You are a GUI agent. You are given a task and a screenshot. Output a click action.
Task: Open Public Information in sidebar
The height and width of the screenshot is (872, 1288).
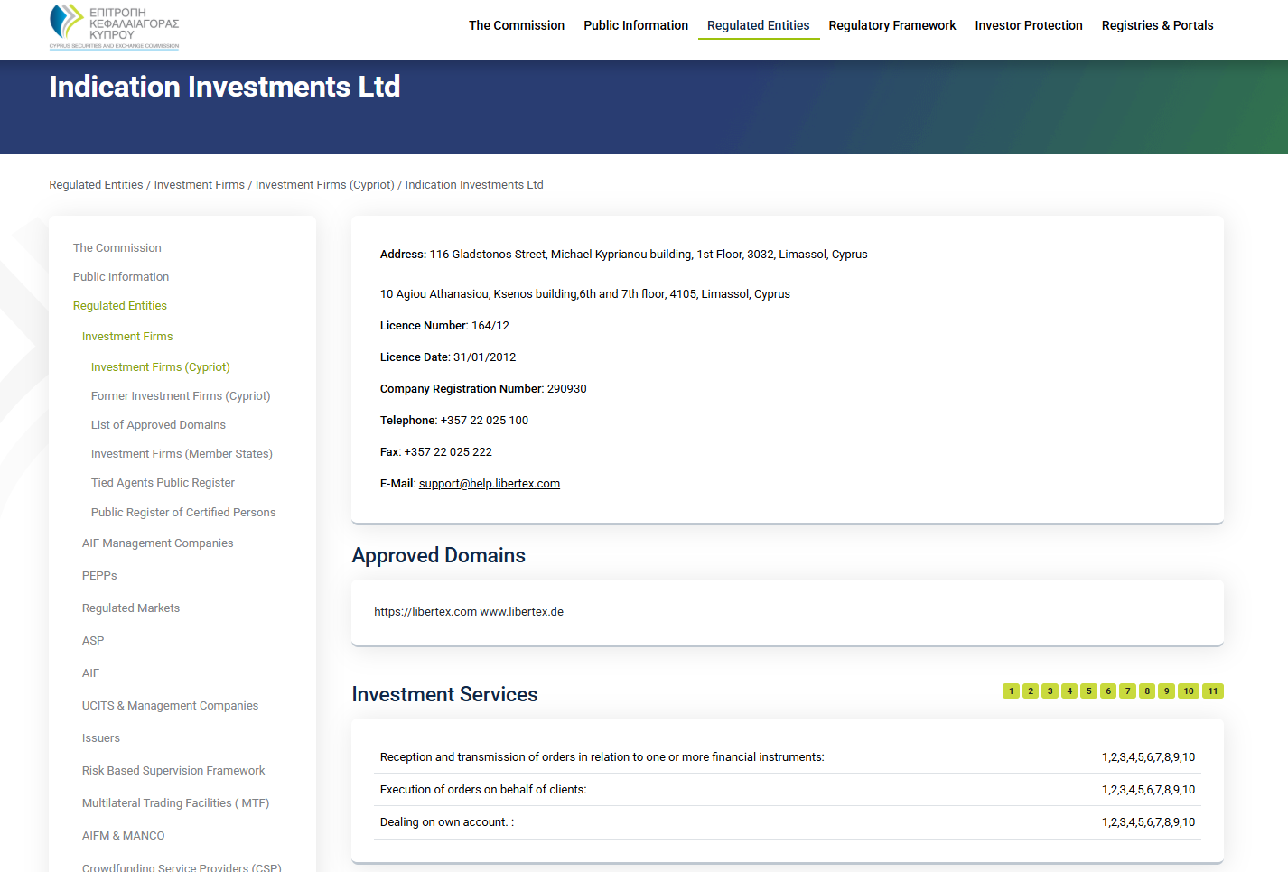click(121, 277)
